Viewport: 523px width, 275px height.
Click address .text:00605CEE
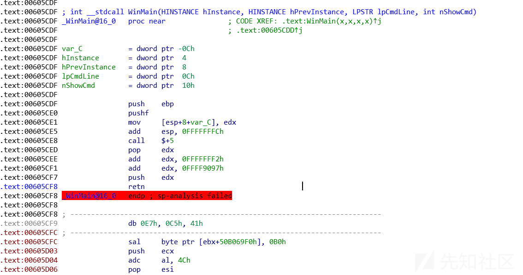tap(29, 159)
